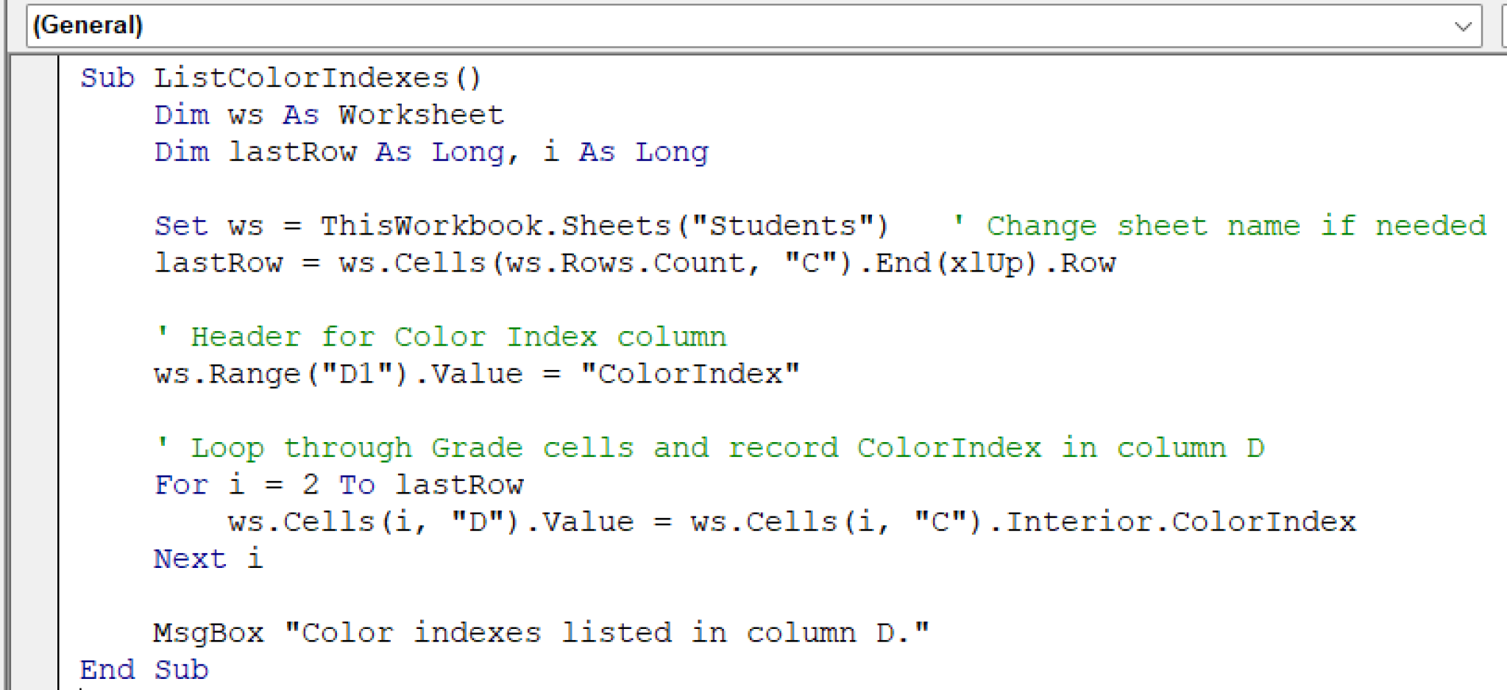Select the Next i statement

pos(208,558)
